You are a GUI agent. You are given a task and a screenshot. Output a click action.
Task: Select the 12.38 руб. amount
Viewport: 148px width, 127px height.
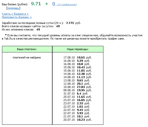click(x=84, y=74)
